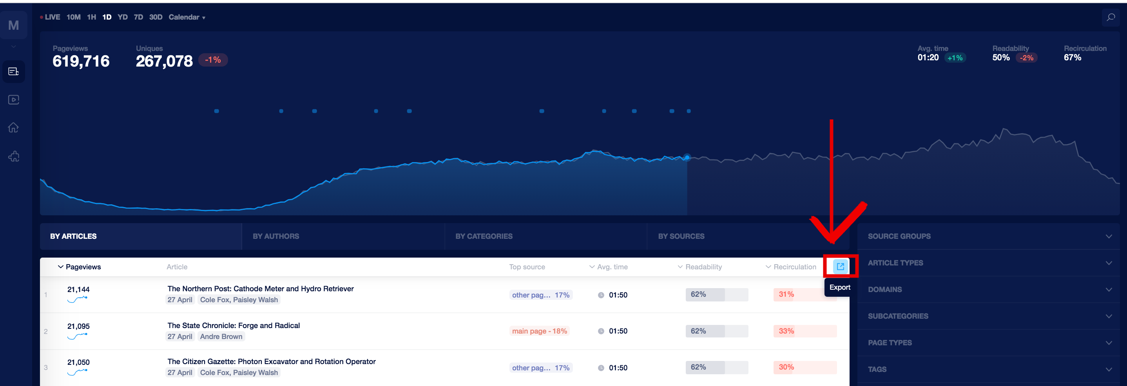1127x386 pixels.
Task: Open the articles report sidebar icon
Action: point(14,71)
